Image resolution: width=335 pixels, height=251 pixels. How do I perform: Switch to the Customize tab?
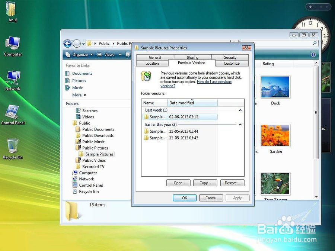click(x=232, y=63)
